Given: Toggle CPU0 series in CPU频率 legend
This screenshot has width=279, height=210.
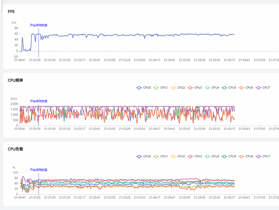Looking at the screenshot, I should (x=143, y=88).
